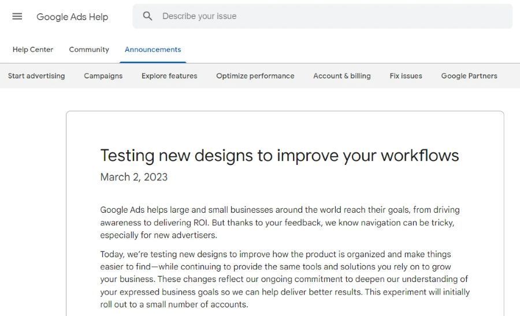Switch to the Community tab

pyautogui.click(x=89, y=49)
